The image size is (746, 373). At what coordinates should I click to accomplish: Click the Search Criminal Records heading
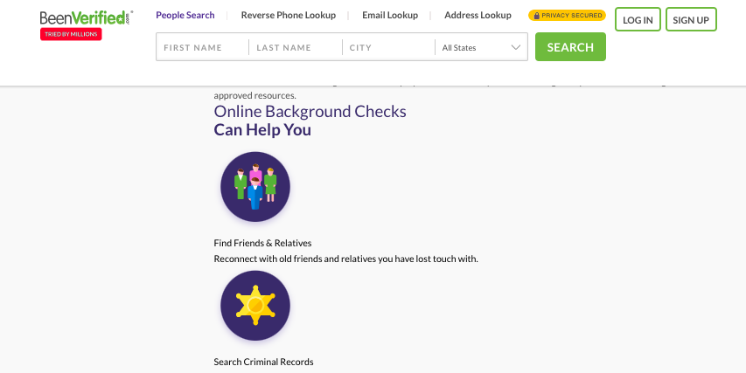263,362
